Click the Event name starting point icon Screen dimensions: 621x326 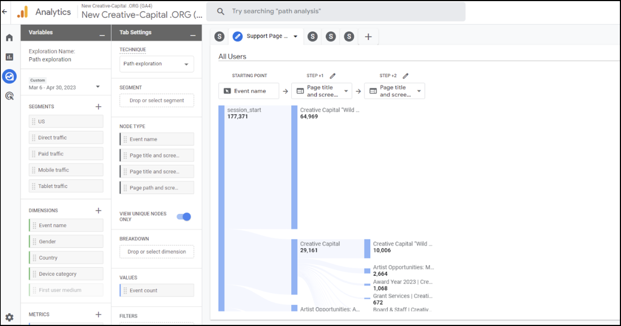pos(227,91)
